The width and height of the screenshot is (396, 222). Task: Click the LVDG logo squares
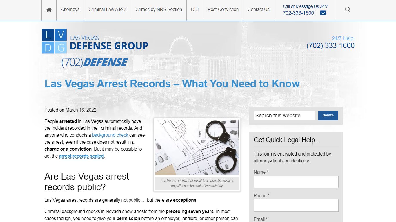click(x=54, y=41)
